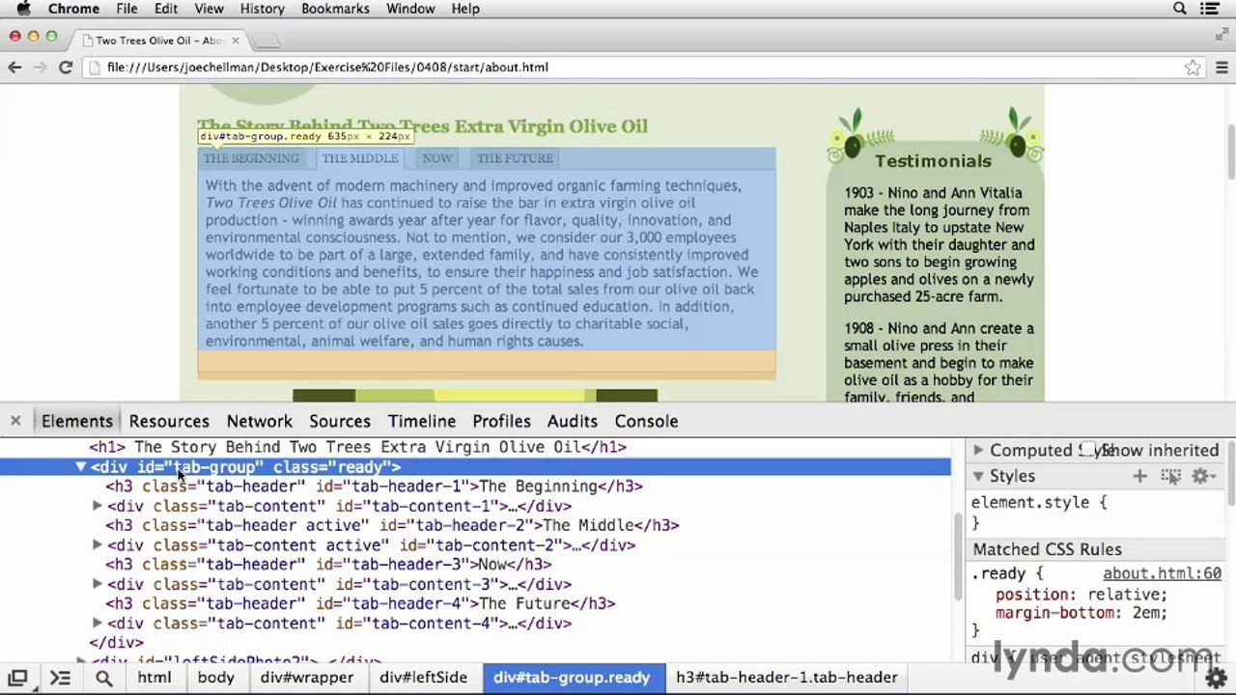Click the new tab button
Viewport: 1236px width, 695px height.
[266, 41]
